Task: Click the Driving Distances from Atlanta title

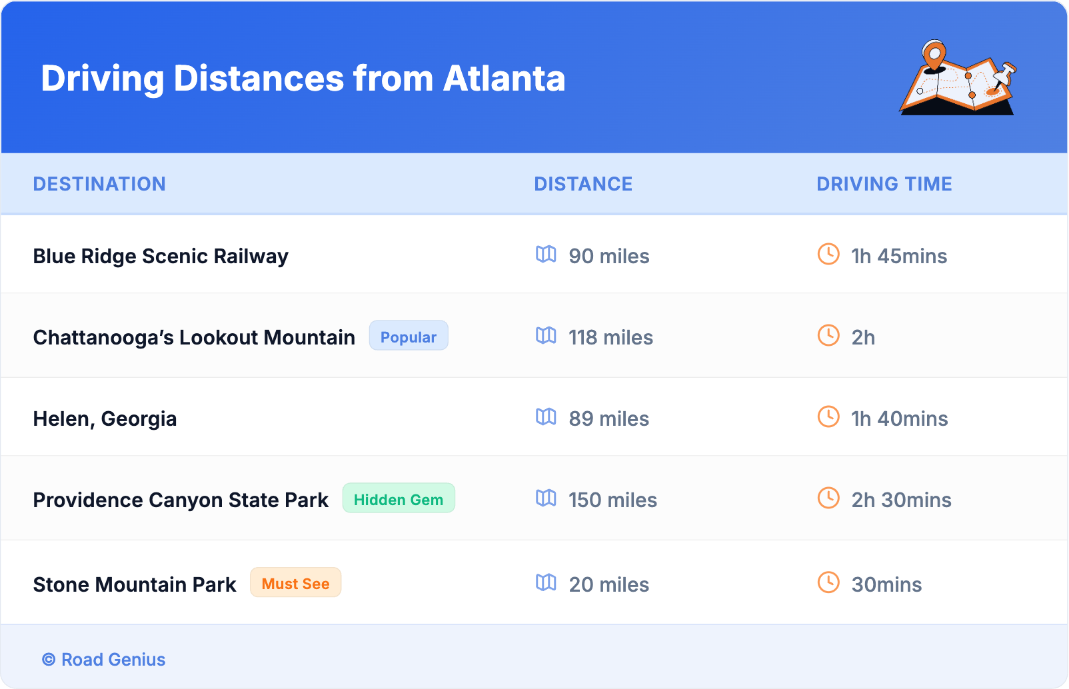Action: pos(303,79)
